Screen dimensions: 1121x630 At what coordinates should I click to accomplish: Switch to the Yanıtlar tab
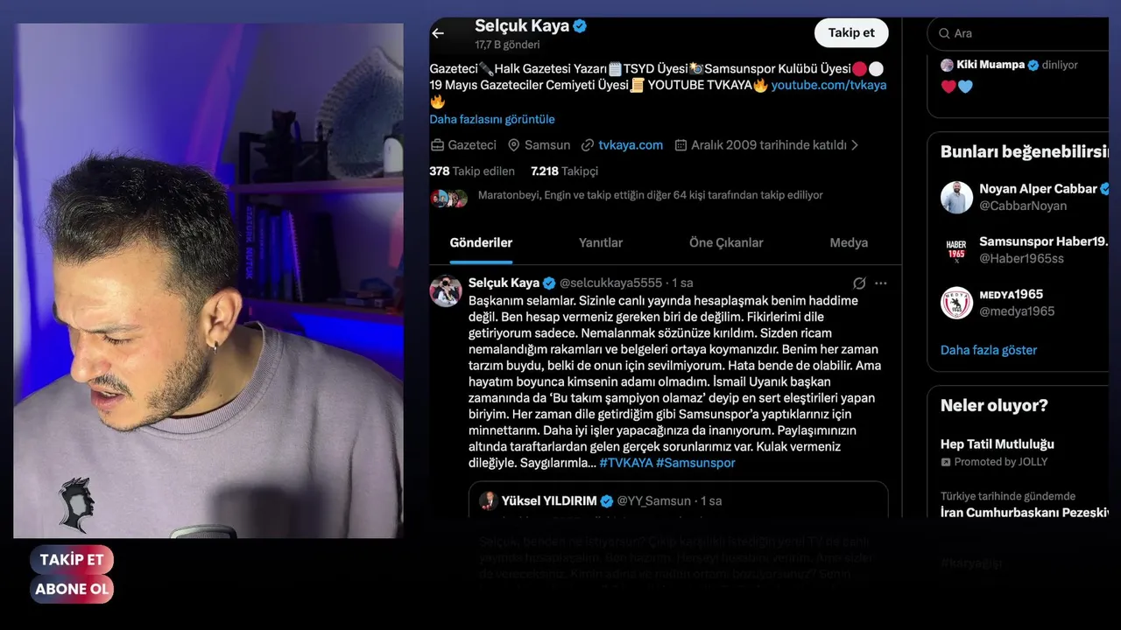601,242
